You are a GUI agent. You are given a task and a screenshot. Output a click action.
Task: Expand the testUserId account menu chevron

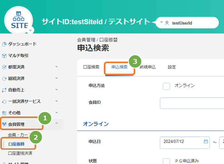[x=162, y=22]
